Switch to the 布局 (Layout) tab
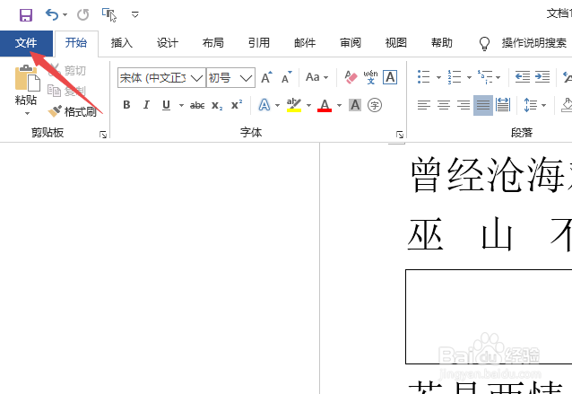This screenshot has height=394, width=572. (213, 43)
